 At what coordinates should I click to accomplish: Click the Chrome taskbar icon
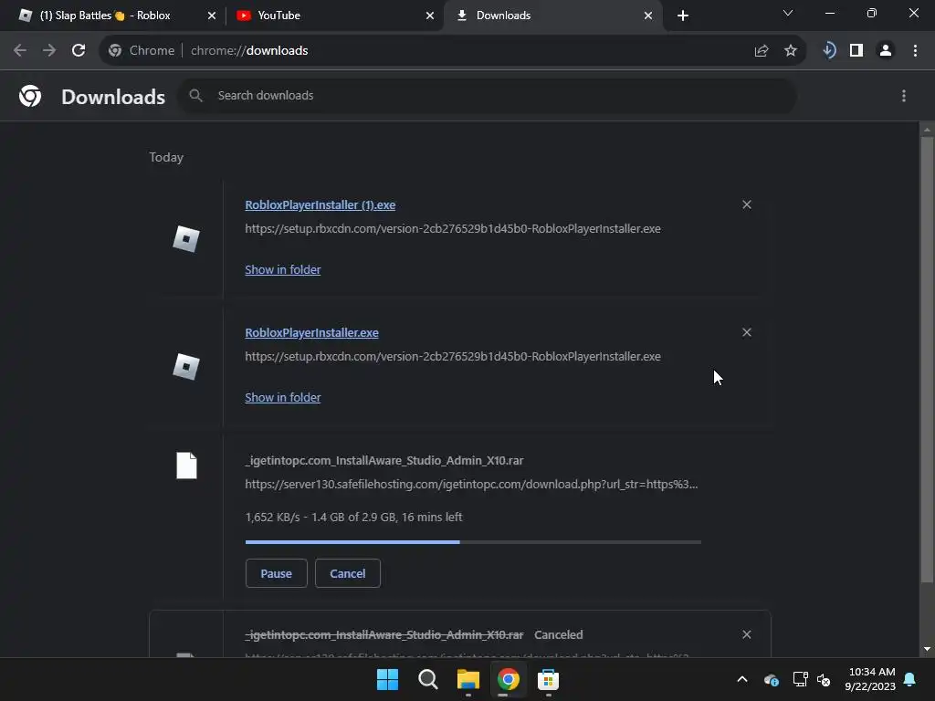(x=508, y=679)
